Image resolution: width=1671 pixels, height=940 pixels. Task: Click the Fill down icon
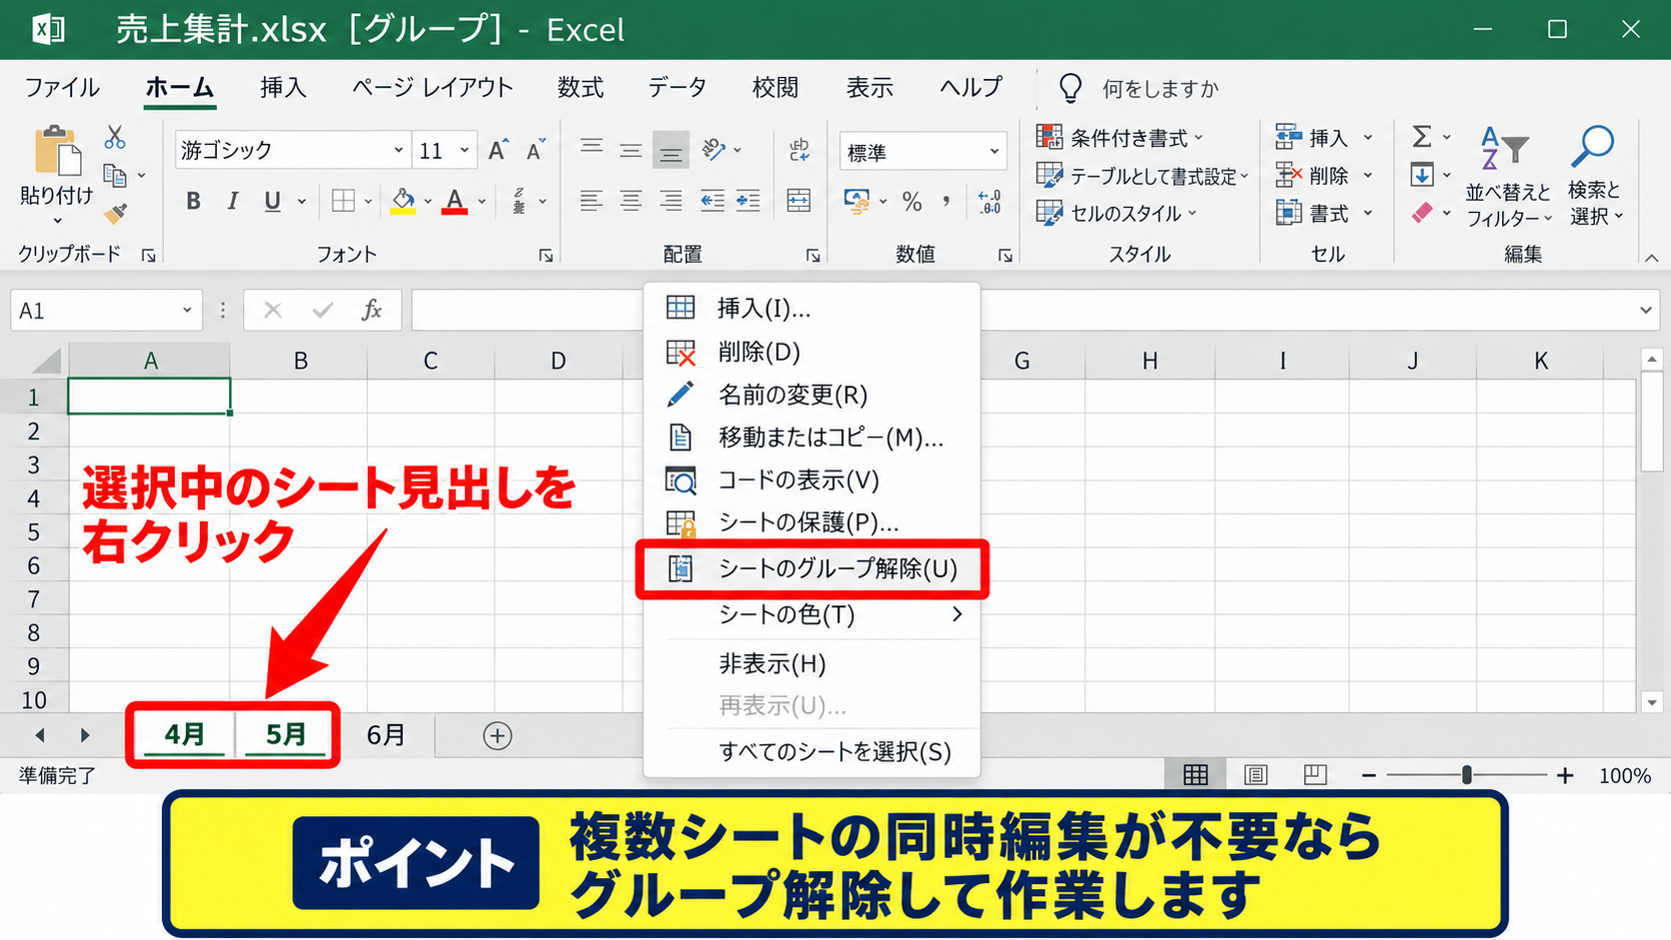[x=1421, y=175]
